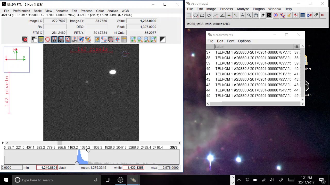The height and width of the screenshot is (185, 330).
Task: Open the Plugins menu in AstroImageJ
Action: [259, 9]
